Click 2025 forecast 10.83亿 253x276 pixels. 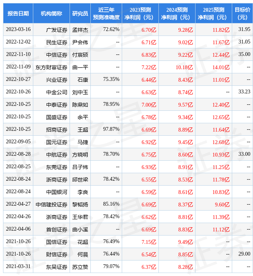pyautogui.click(x=221, y=192)
